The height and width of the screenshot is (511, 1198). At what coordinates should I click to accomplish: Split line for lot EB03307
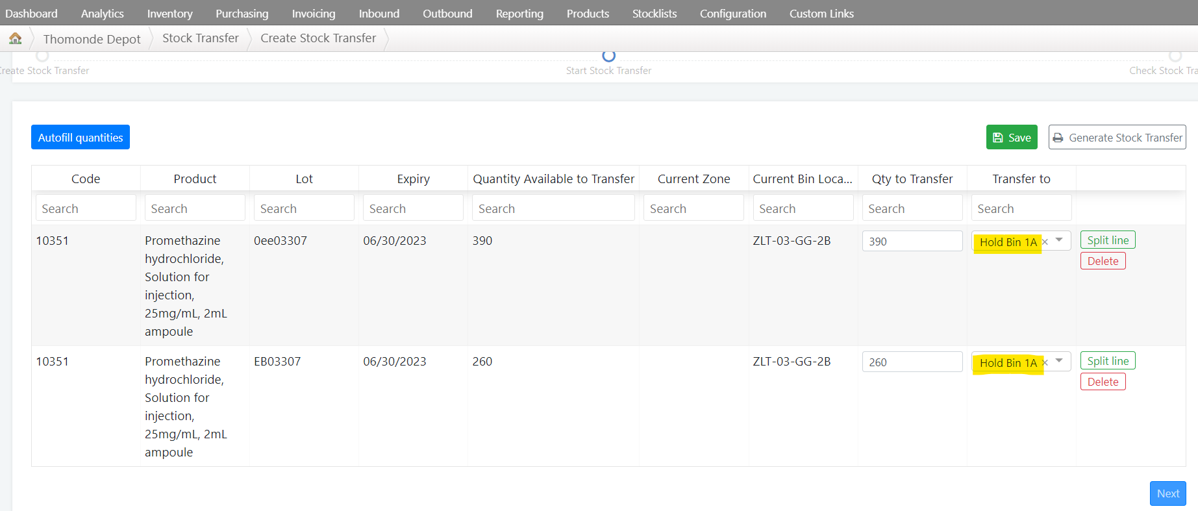coord(1108,361)
